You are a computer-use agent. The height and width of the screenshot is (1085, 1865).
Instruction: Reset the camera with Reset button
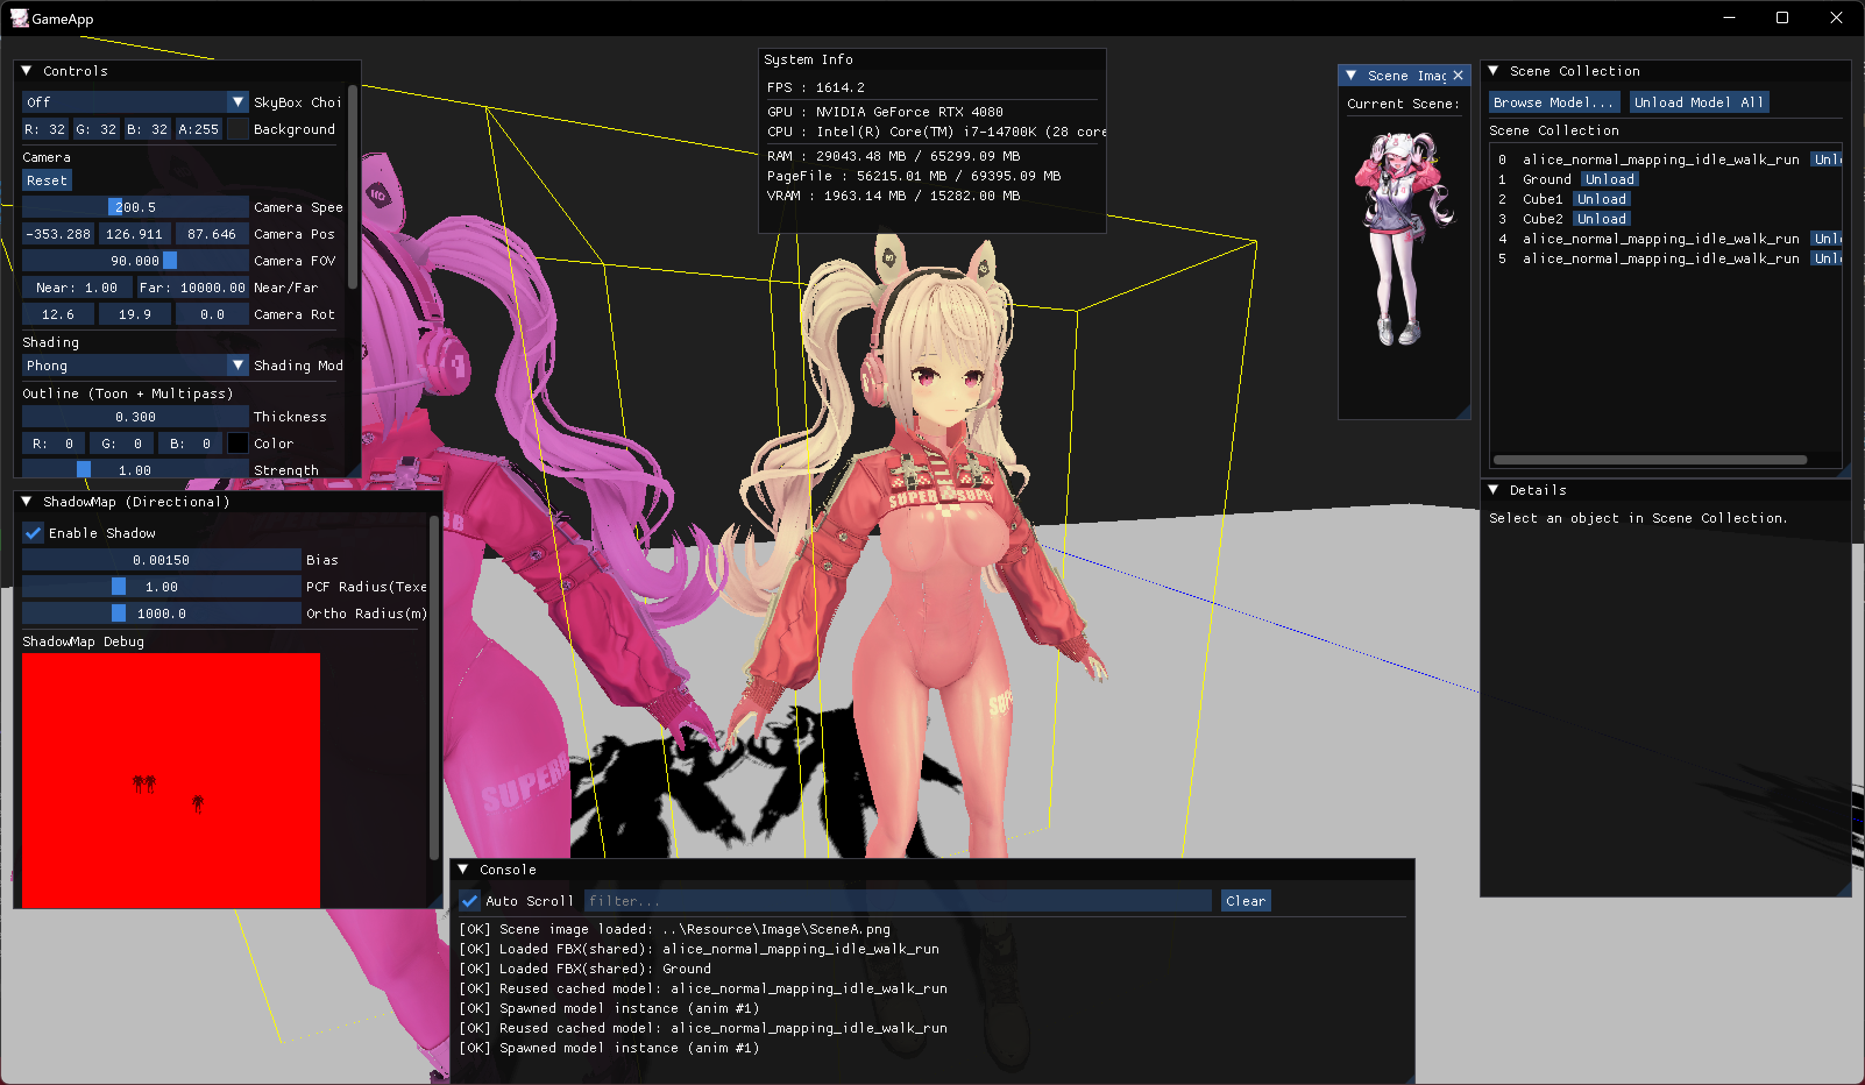point(47,180)
